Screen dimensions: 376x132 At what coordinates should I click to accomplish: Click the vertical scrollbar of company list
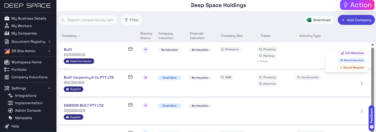372,80
